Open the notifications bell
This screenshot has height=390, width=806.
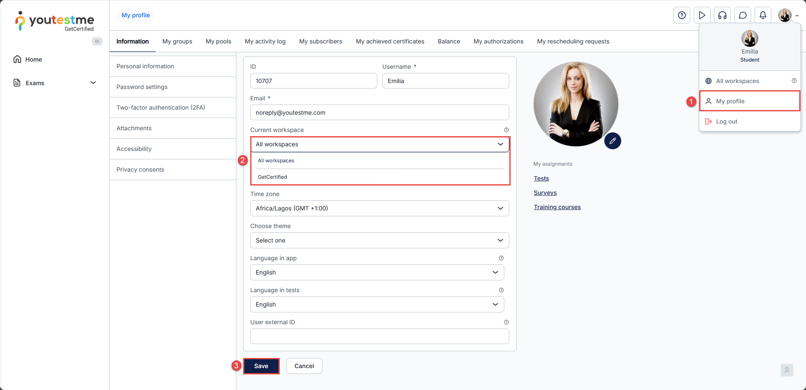pyautogui.click(x=763, y=16)
